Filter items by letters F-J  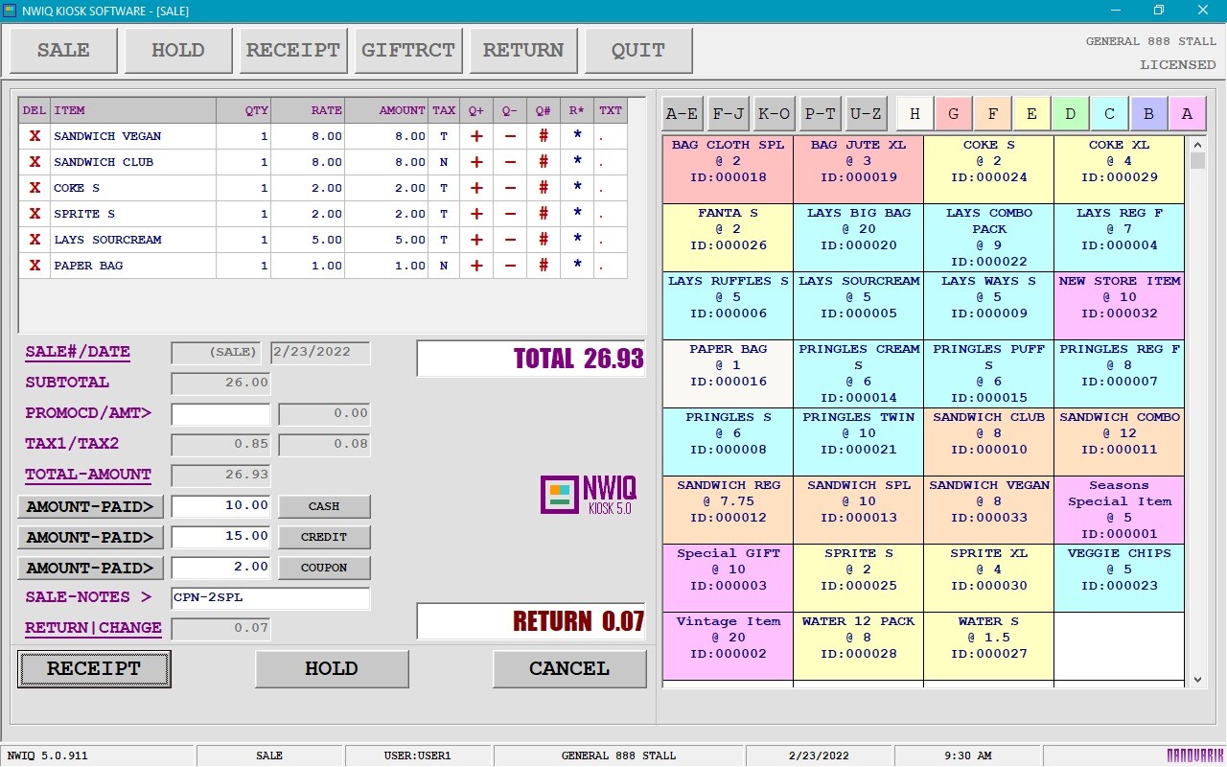click(x=729, y=114)
